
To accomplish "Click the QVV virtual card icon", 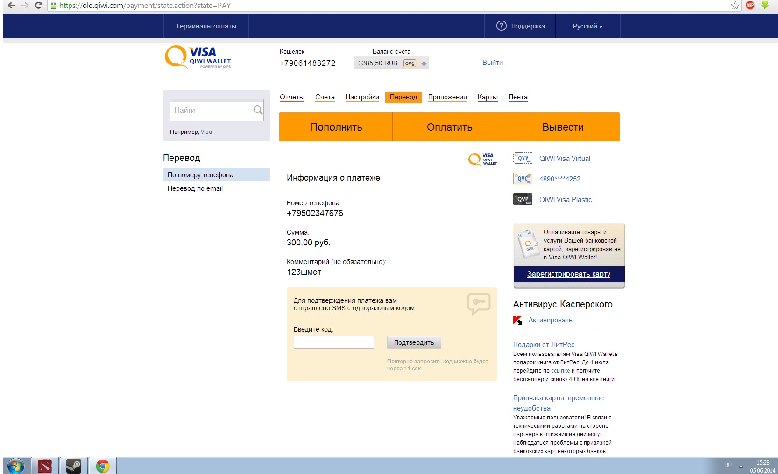I will pyautogui.click(x=522, y=158).
